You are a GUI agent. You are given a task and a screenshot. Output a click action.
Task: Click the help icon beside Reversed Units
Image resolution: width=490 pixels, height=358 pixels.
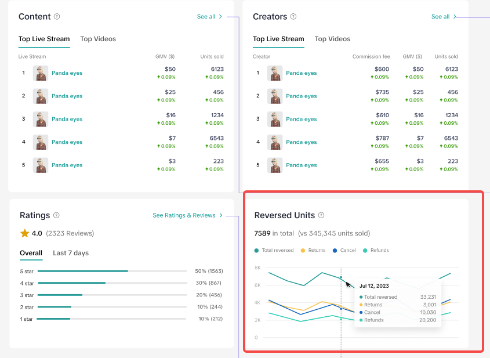(321, 215)
